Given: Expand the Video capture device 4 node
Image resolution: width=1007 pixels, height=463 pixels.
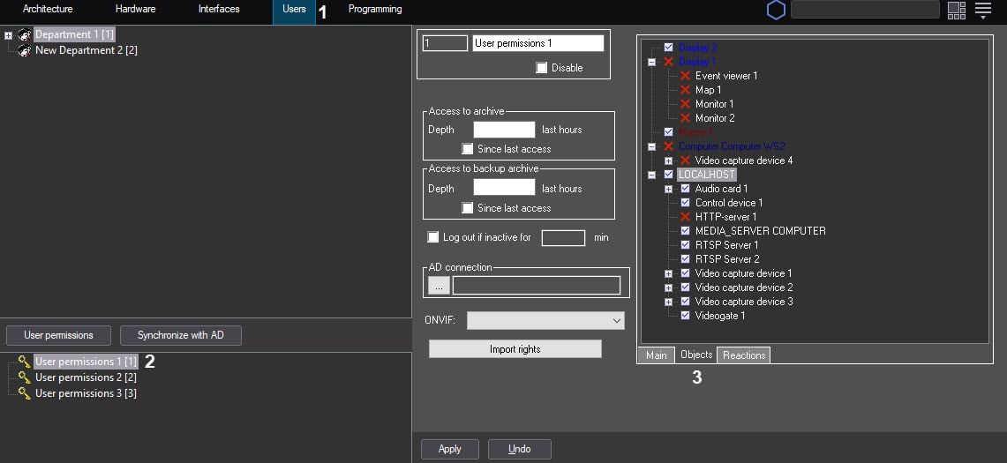Looking at the screenshot, I should click(669, 161).
